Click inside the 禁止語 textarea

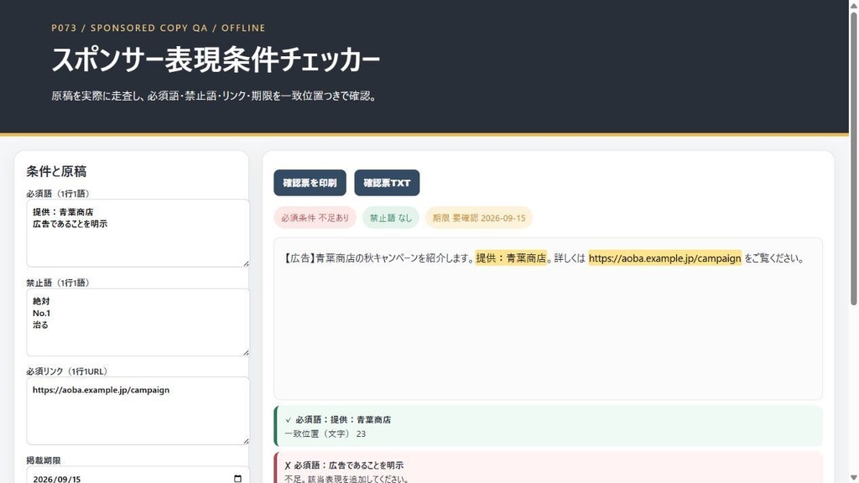[138, 323]
